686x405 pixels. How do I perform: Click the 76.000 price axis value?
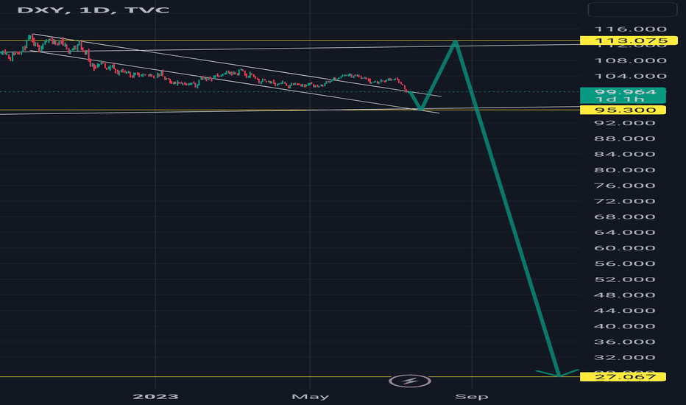(x=625, y=186)
